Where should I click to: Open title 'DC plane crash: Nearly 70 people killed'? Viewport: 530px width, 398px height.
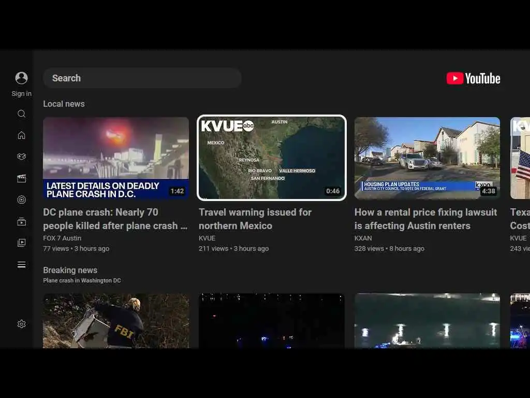[115, 219]
